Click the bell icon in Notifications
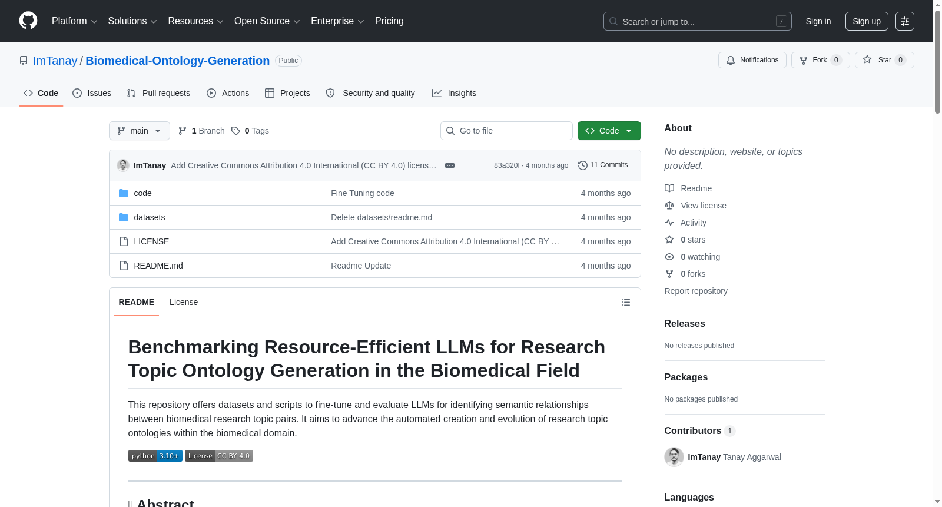 coord(731,60)
